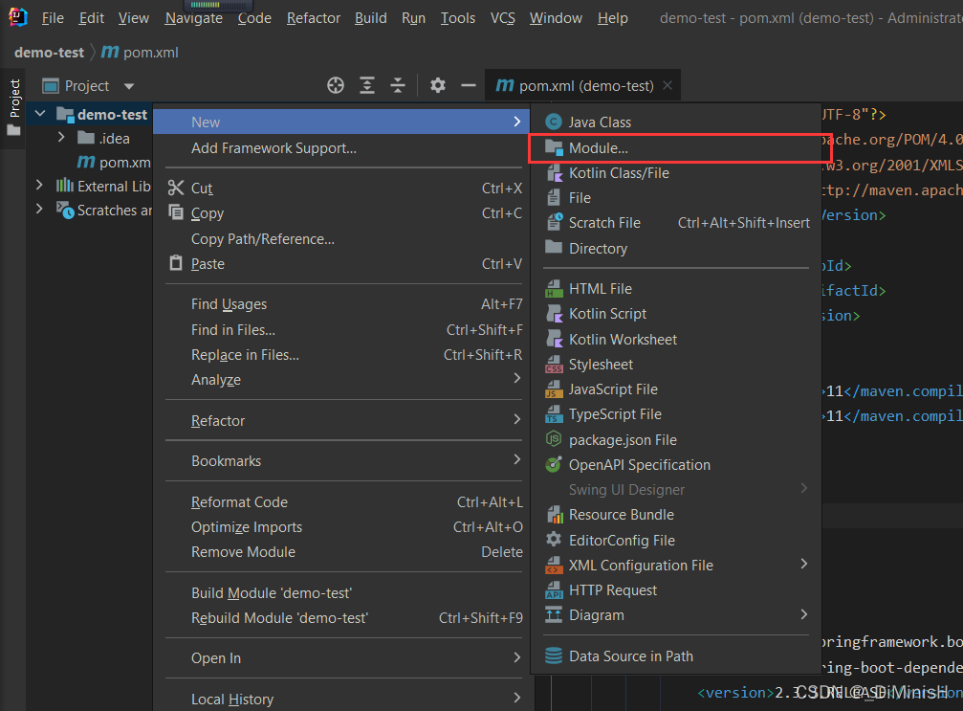963x711 pixels.
Task: Open the VCS menu
Action: pyautogui.click(x=502, y=18)
